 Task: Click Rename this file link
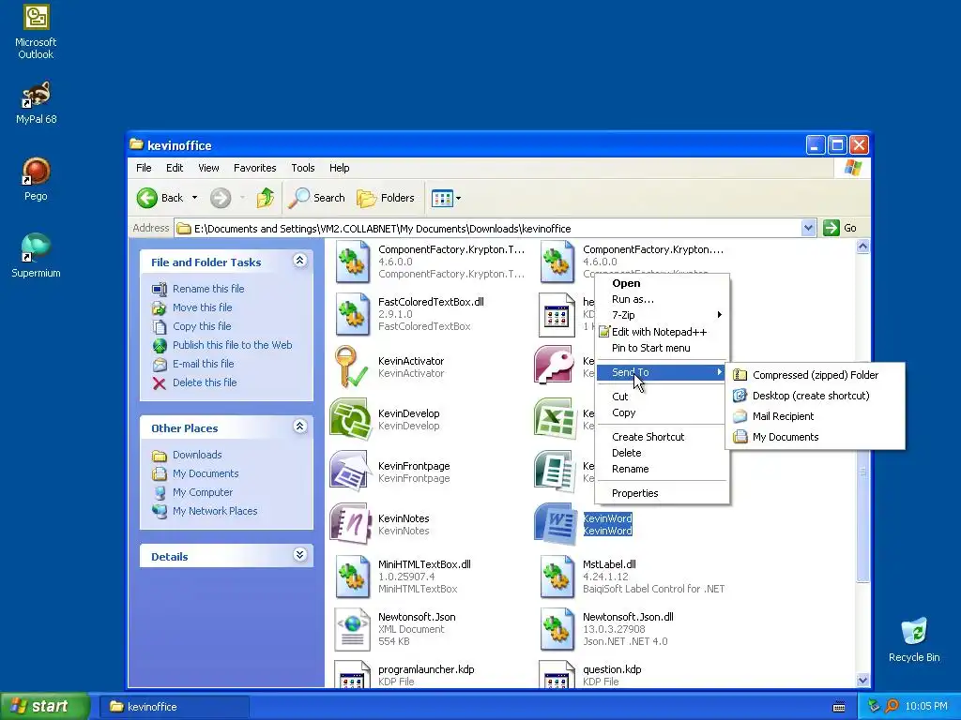208,289
